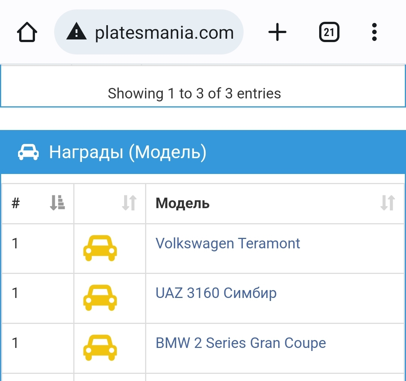Click the yellow car icon beside UAZ 3160 Симбир
Viewport: 406px width, 381px height.
pyautogui.click(x=100, y=298)
